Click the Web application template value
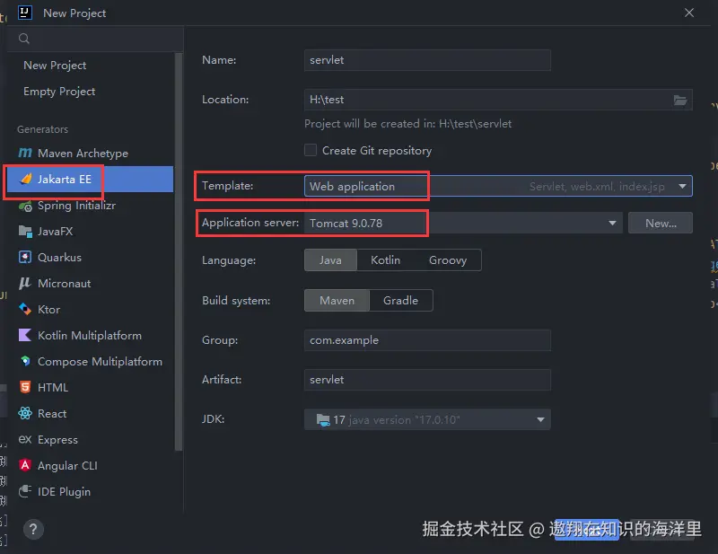This screenshot has height=554, width=718. point(352,187)
